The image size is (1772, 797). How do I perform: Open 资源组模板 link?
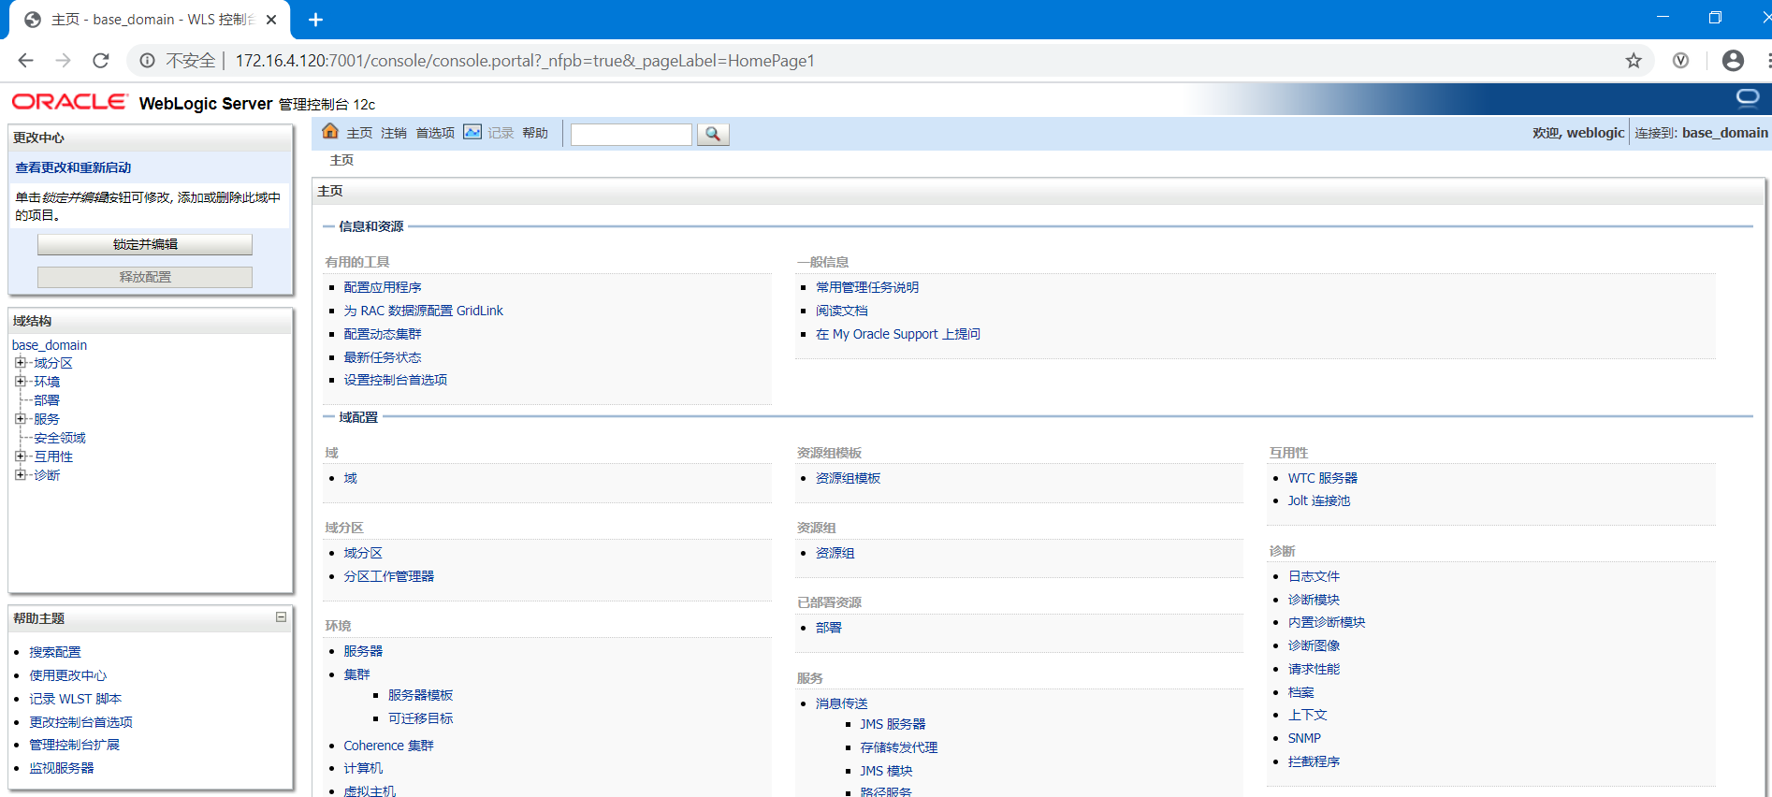[848, 478]
